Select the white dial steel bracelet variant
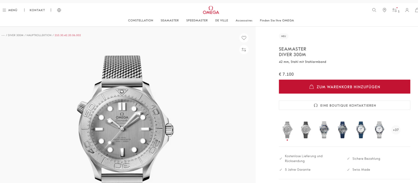This screenshot has height=183, width=418. [379, 130]
